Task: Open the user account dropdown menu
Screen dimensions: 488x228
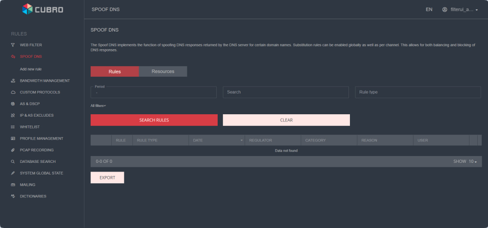Action: [x=460, y=9]
